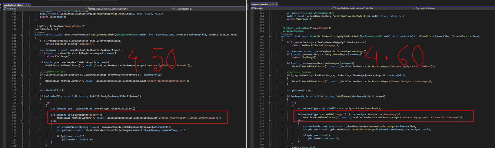Collapse ApplyVendorSubmit method at line 200, right editor
The height and width of the screenshot is (148, 495).
pos(270,36)
